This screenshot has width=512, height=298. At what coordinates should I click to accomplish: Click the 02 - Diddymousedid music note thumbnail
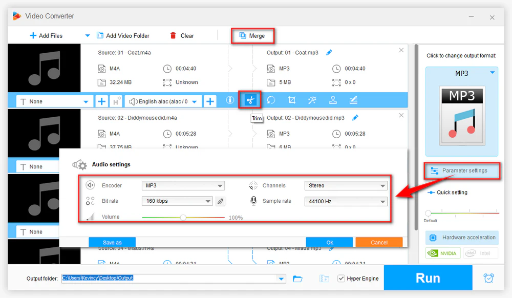tap(44, 133)
